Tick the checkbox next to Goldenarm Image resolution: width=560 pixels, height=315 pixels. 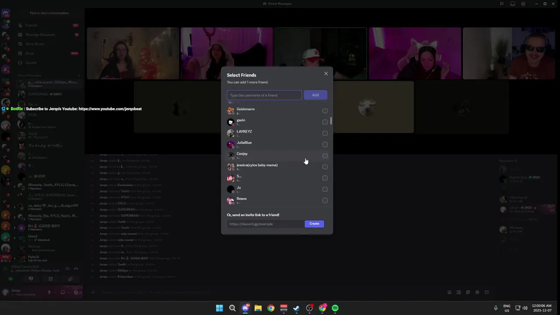(x=325, y=111)
